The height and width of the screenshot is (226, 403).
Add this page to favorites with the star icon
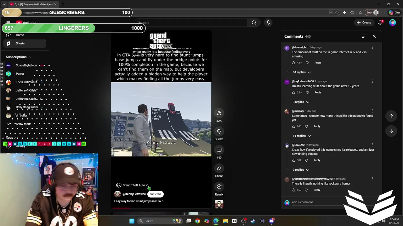(337, 13)
